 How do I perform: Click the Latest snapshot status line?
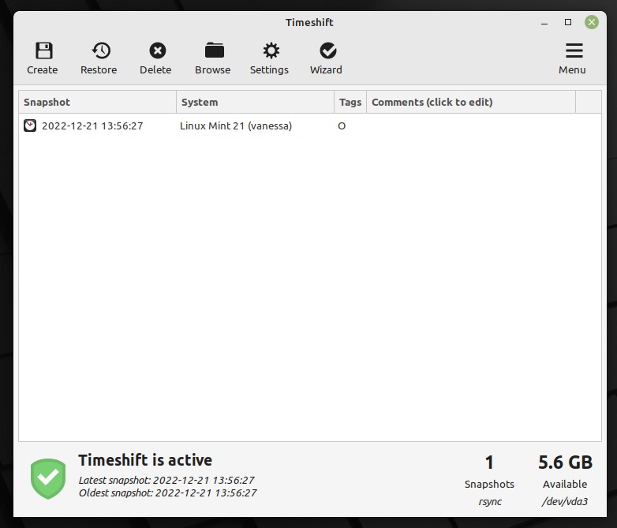[x=166, y=481]
